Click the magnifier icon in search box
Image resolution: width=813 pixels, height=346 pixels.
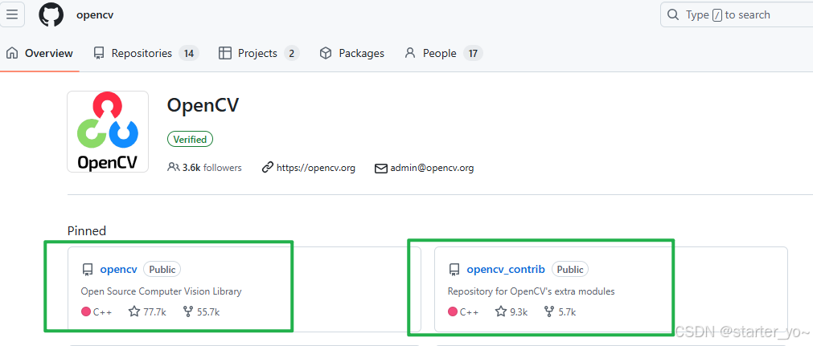673,14
